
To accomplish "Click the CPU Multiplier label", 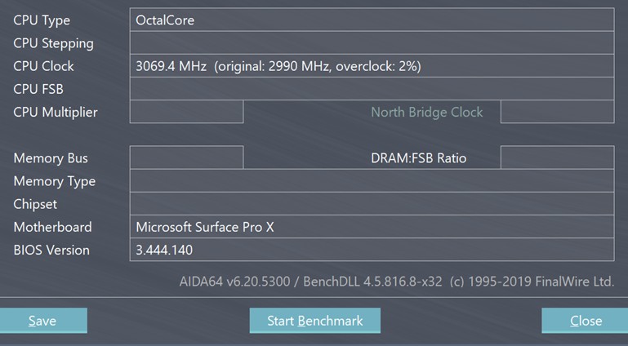I will (56, 112).
